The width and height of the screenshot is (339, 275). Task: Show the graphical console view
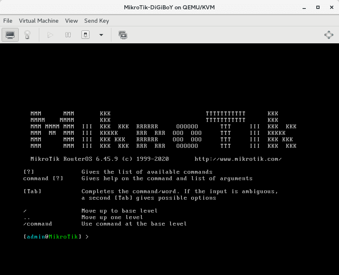(10, 35)
